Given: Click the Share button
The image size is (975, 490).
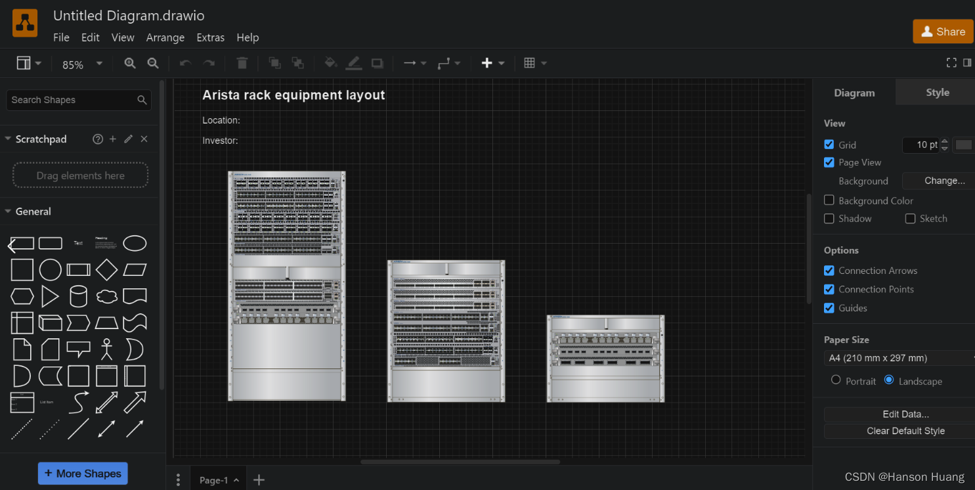Looking at the screenshot, I should [943, 32].
